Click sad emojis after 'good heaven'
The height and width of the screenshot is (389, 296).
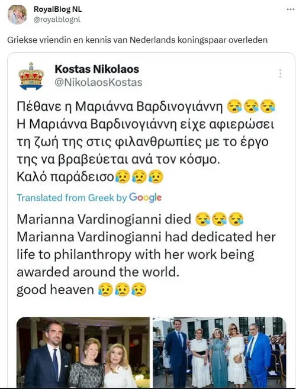tap(122, 290)
